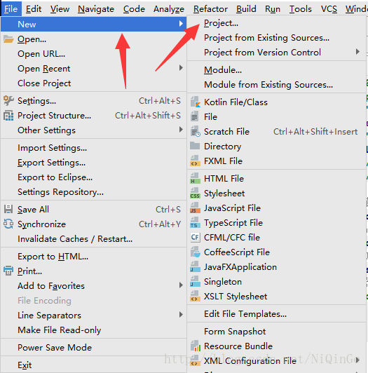Click the FXML File icon
Viewport: 368px width, 373px height.
pyautogui.click(x=195, y=161)
